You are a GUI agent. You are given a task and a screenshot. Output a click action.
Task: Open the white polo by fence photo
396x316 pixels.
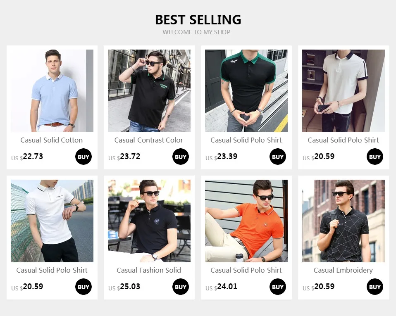point(52,221)
